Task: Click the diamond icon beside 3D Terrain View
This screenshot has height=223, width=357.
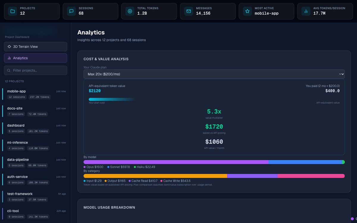Action: click(9, 47)
